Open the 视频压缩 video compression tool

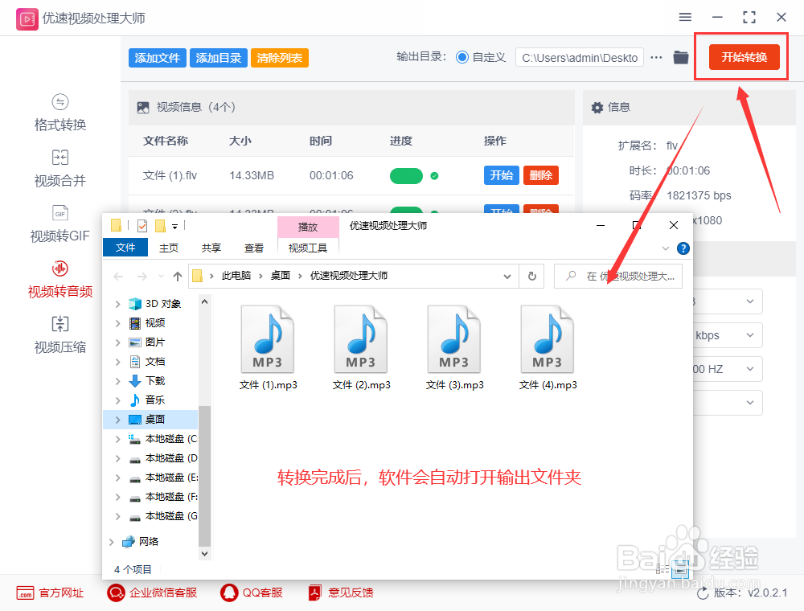(x=60, y=335)
